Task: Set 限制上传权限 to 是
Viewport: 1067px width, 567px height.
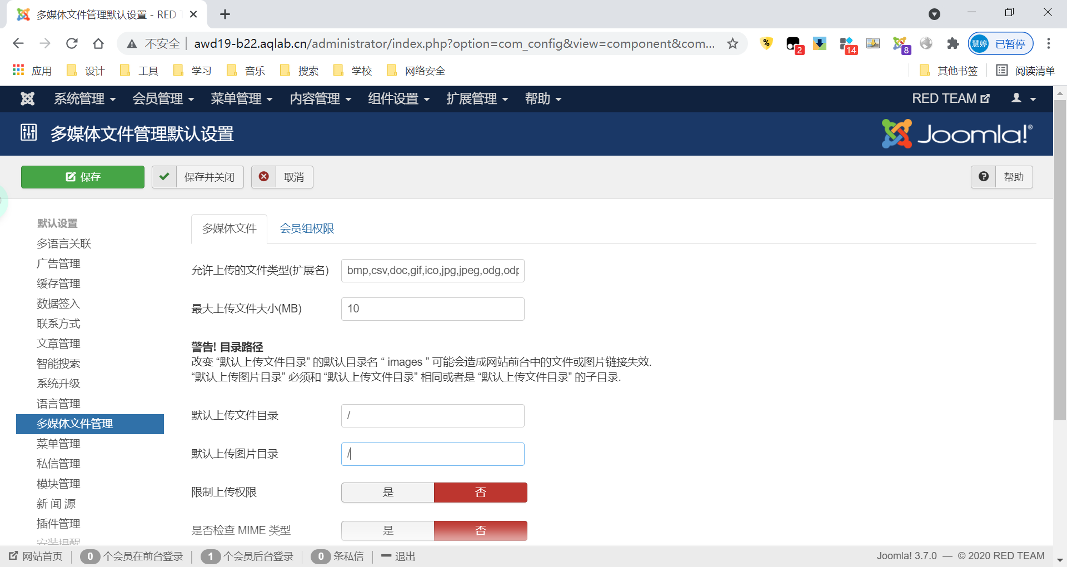Action: tap(387, 493)
